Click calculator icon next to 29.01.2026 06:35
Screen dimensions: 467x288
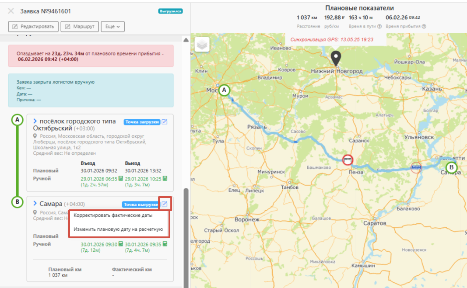121,178
